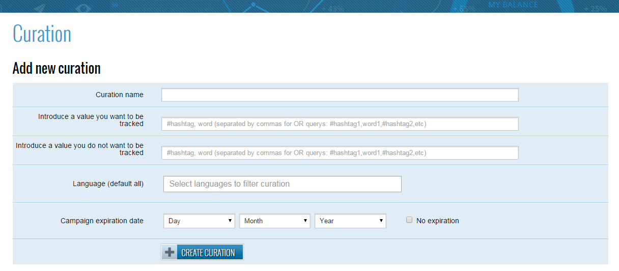The width and height of the screenshot is (619, 271).
Task: Click the Curation page heading
Action: tap(42, 34)
